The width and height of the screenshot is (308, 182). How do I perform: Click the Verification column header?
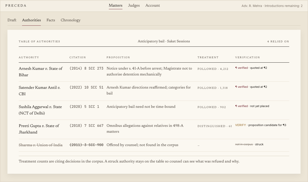pos(248,58)
